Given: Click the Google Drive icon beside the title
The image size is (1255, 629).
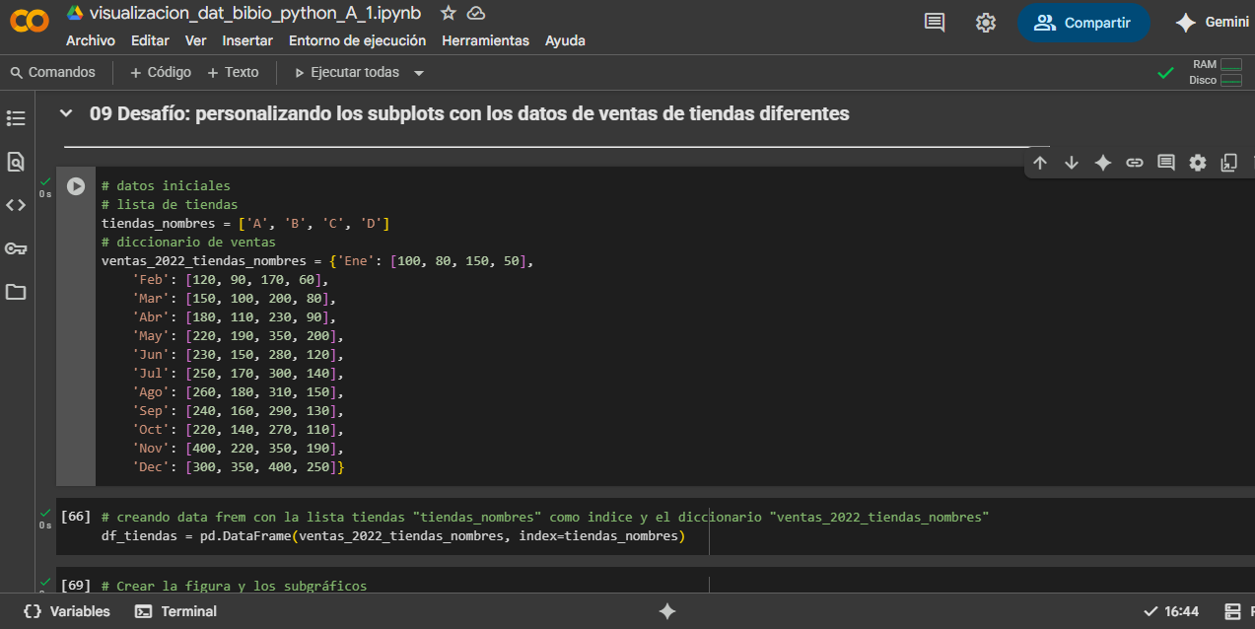Looking at the screenshot, I should coord(75,13).
